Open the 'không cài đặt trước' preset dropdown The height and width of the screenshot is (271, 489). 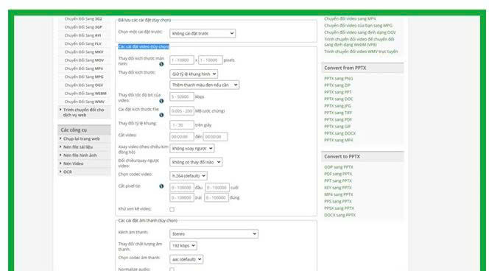coord(203,33)
